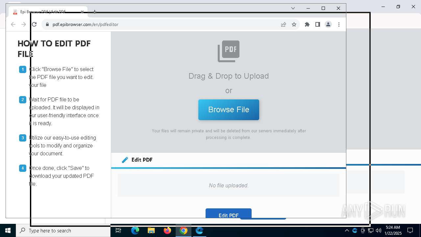Maximize the front Chrome window
Viewport: 421px width, 237px height.
coord(323,8)
